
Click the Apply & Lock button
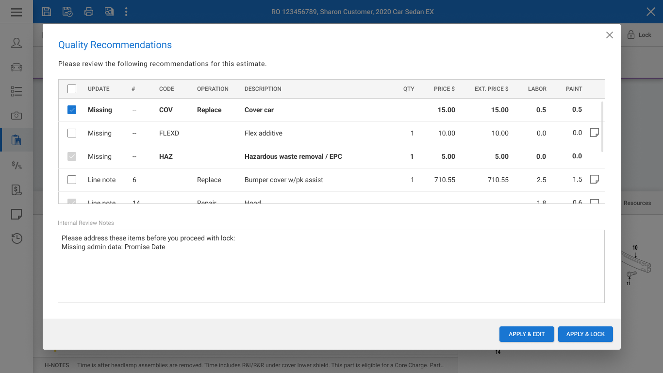tap(585, 334)
